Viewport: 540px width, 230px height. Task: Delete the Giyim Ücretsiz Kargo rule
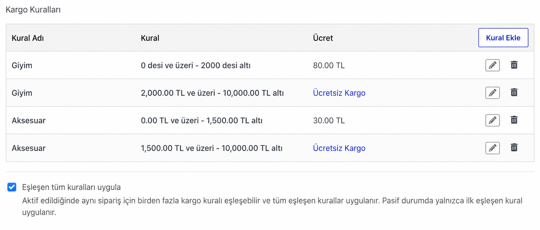pos(514,92)
